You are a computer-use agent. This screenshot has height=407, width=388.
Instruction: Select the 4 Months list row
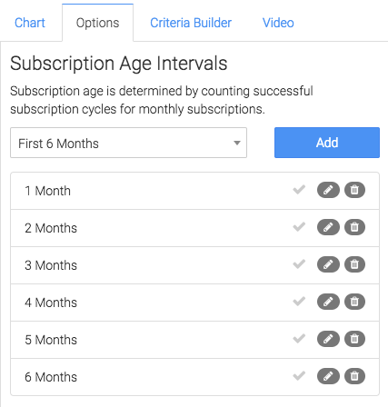tap(194, 303)
